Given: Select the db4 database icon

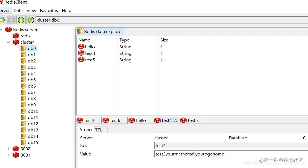Looking at the screenshot, I should [23, 74].
